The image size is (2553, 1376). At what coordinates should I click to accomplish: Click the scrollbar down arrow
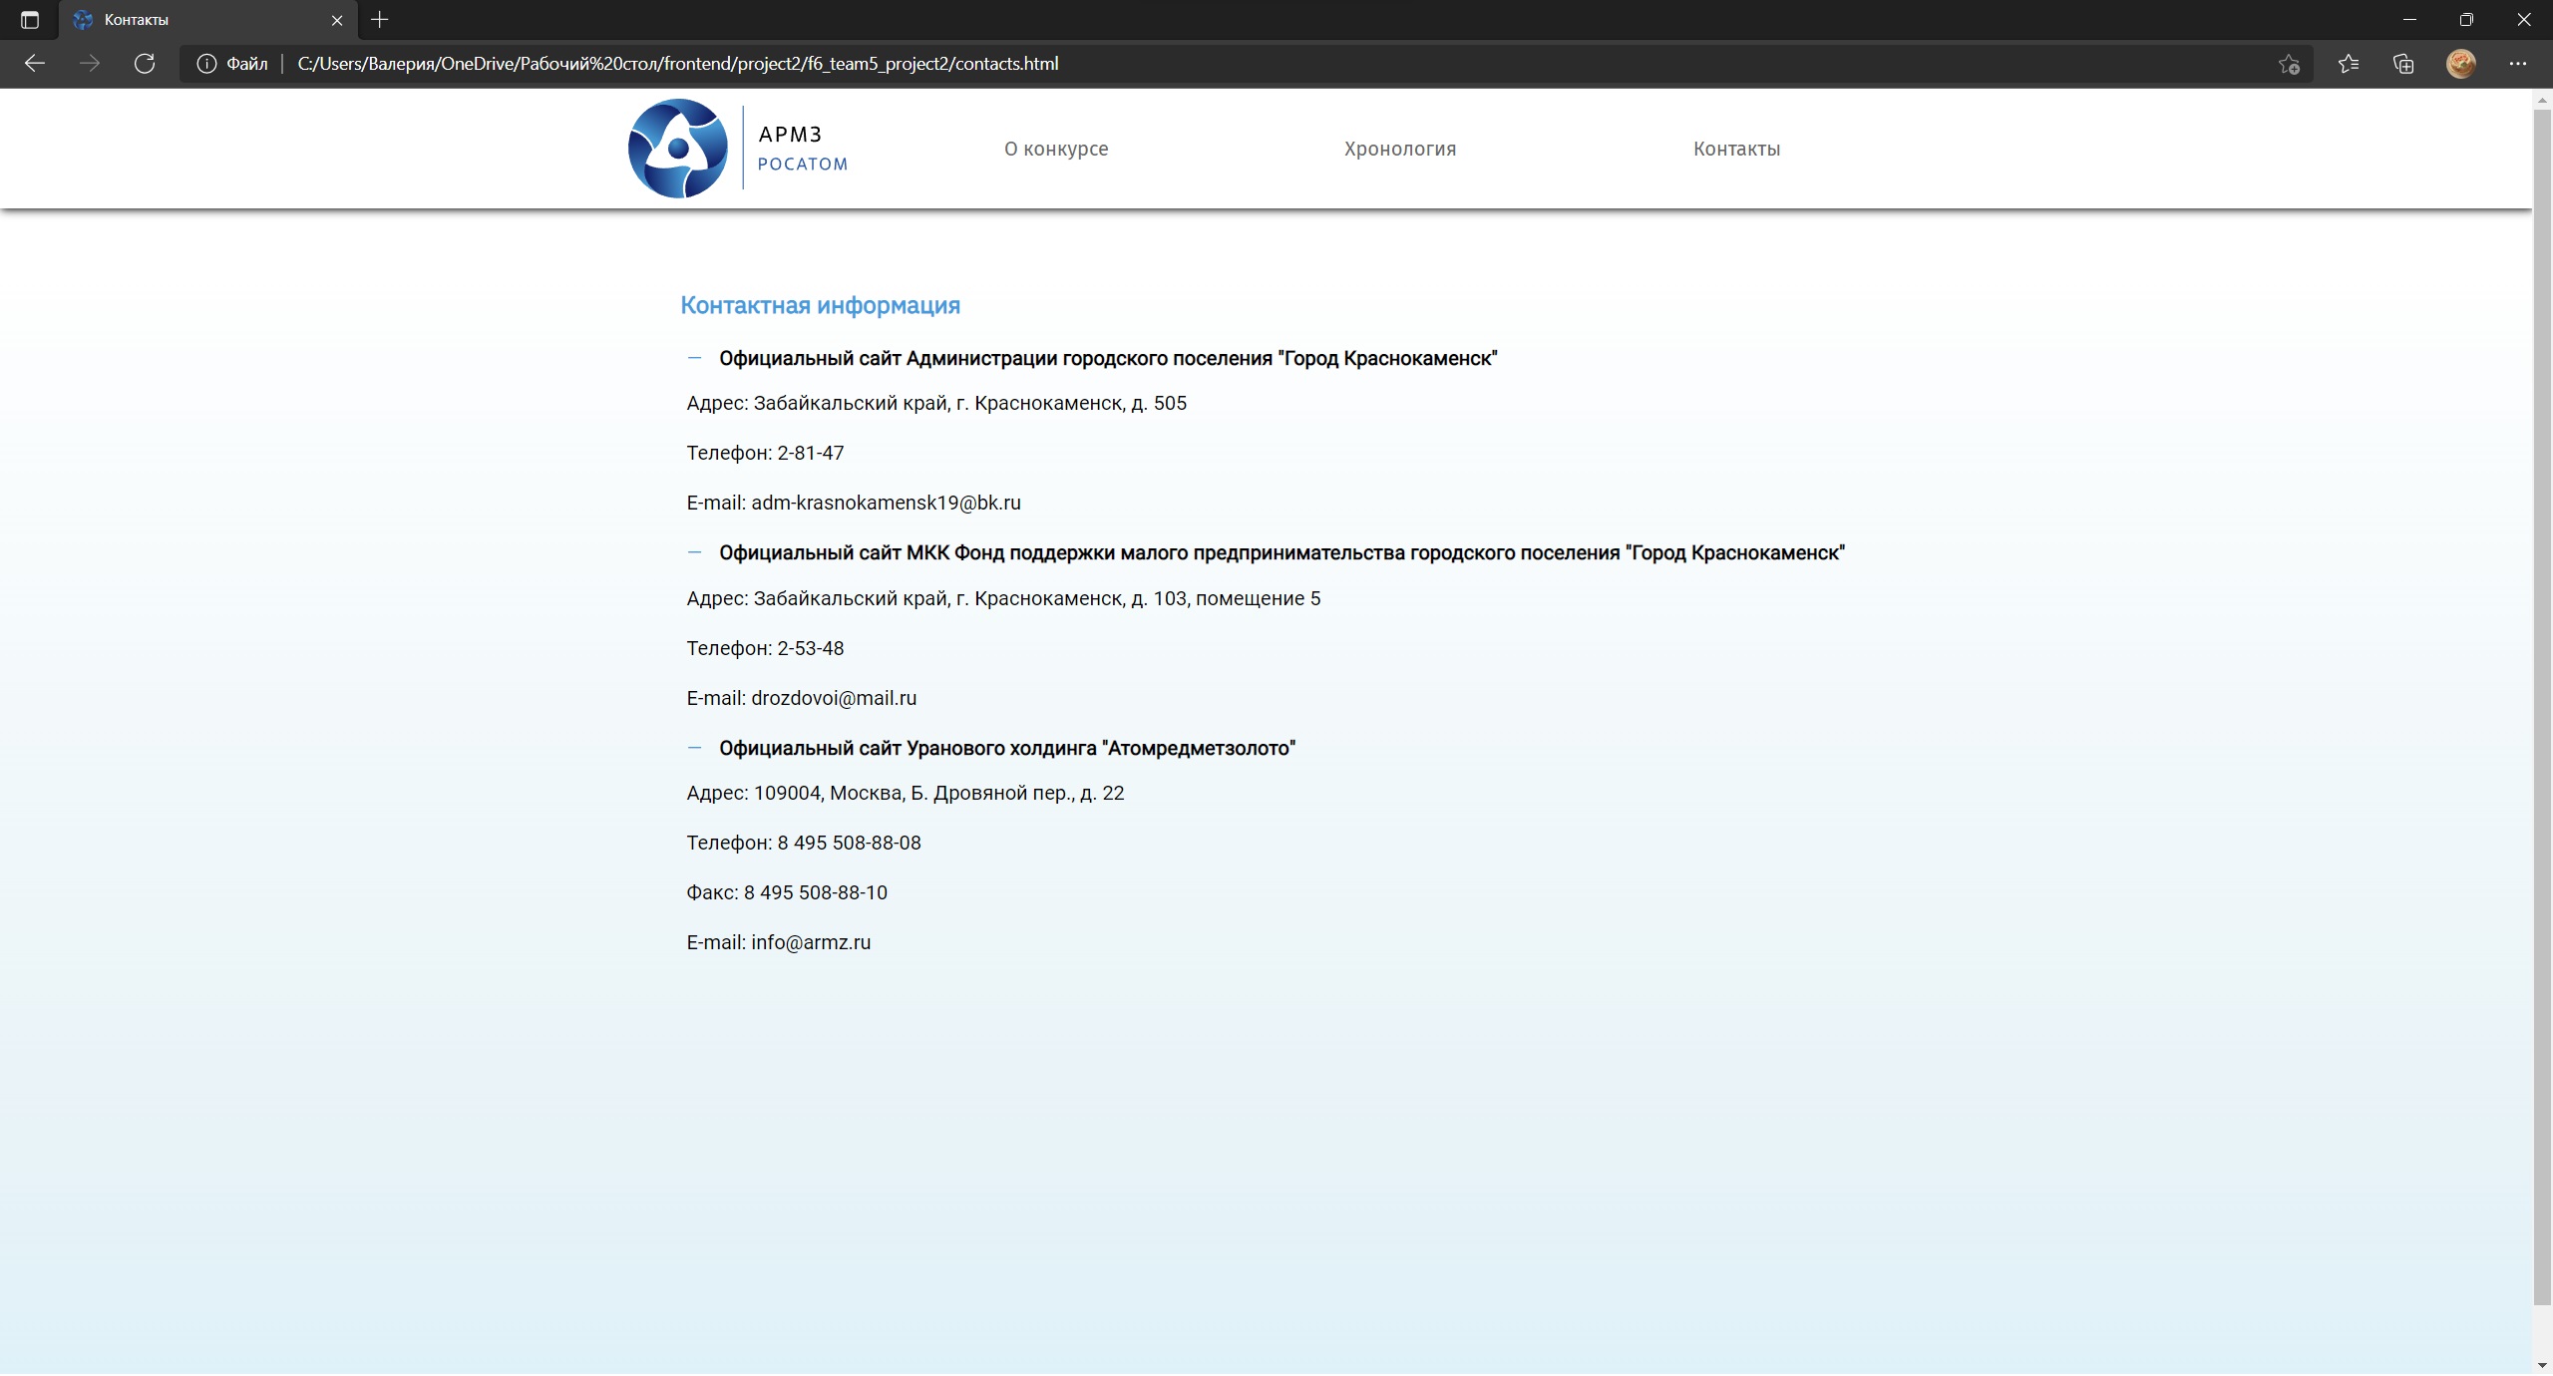[x=2542, y=1364]
